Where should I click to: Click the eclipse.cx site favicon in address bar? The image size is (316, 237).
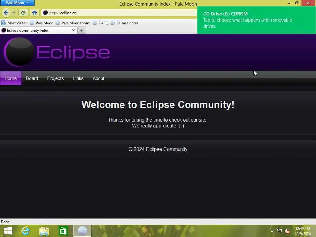(x=45, y=13)
